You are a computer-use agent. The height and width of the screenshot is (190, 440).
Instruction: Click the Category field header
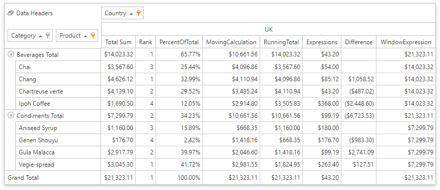pyautogui.click(x=30, y=36)
